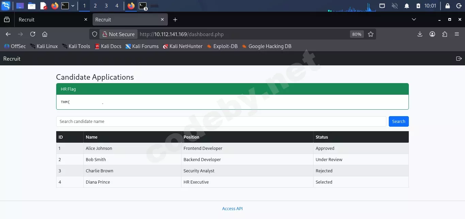Open the Firefox downloads panel
This screenshot has height=219, width=465.
[x=420, y=34]
